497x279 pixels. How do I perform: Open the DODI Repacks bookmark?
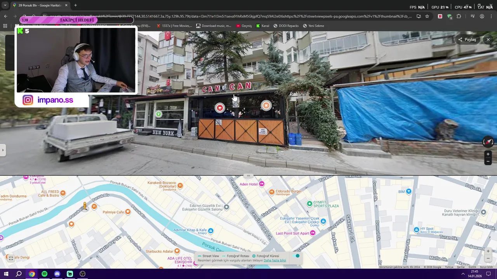[x=286, y=26]
